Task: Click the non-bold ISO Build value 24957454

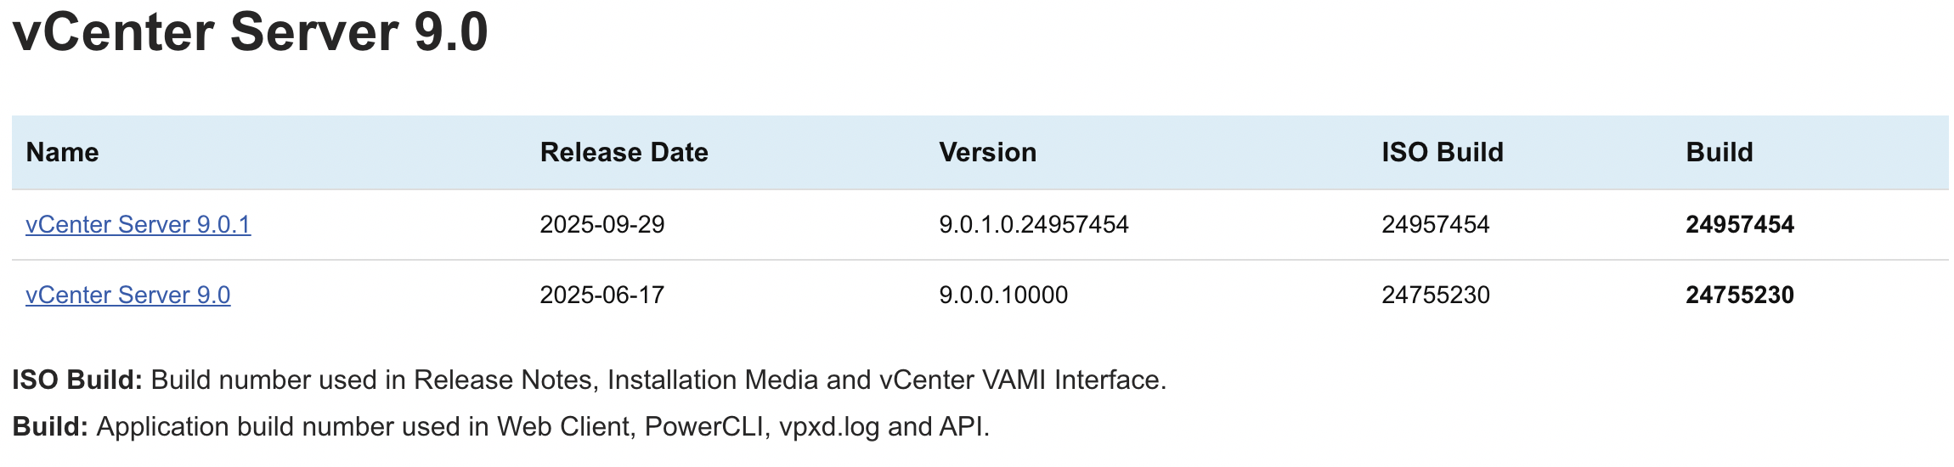Action: [x=1435, y=224]
